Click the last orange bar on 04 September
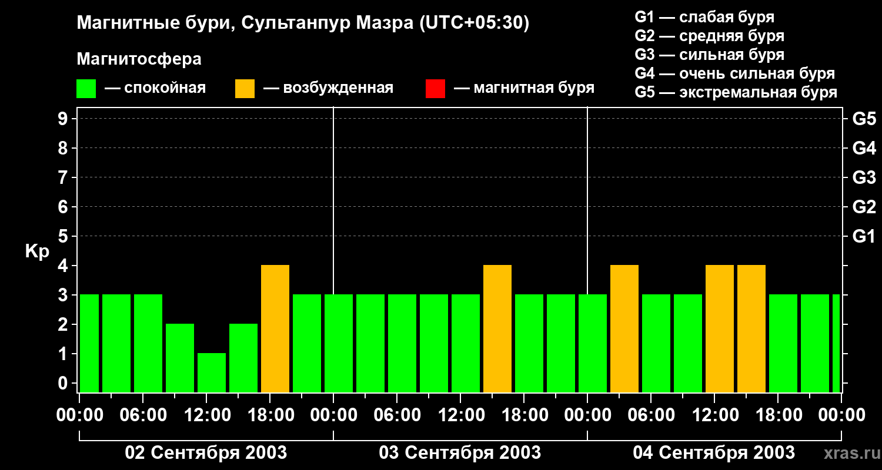 click(751, 329)
